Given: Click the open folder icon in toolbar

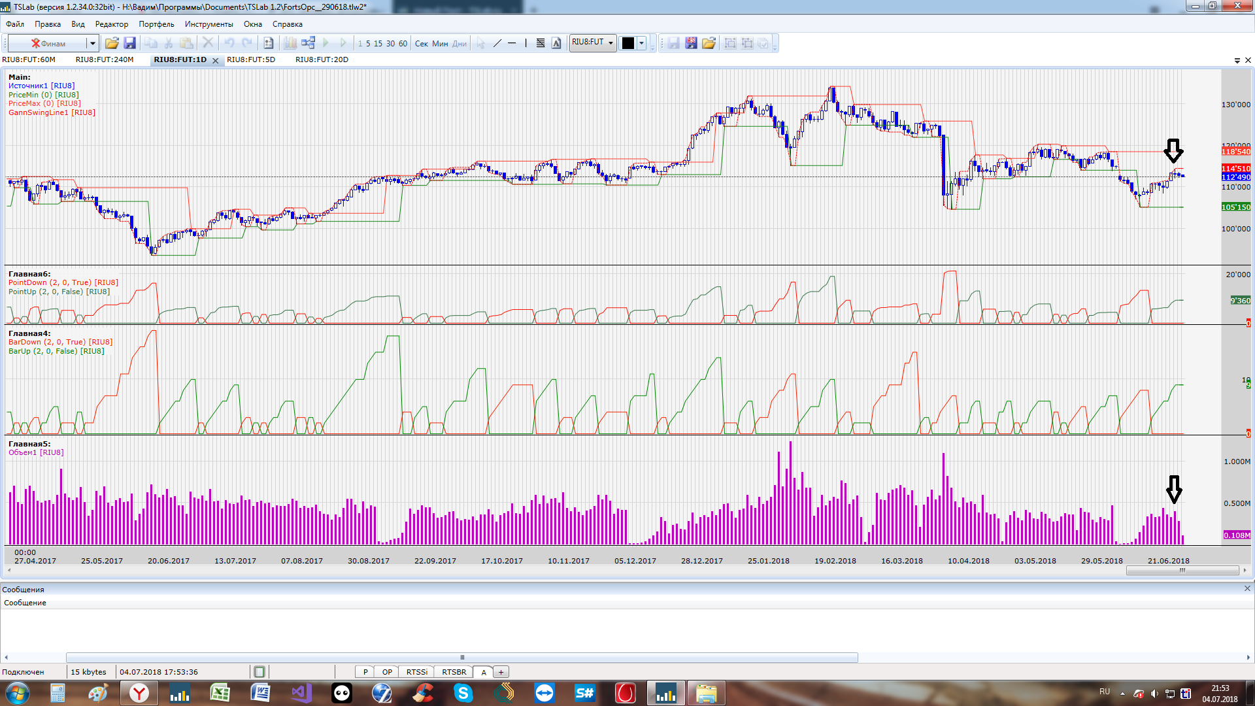Looking at the screenshot, I should (x=112, y=43).
